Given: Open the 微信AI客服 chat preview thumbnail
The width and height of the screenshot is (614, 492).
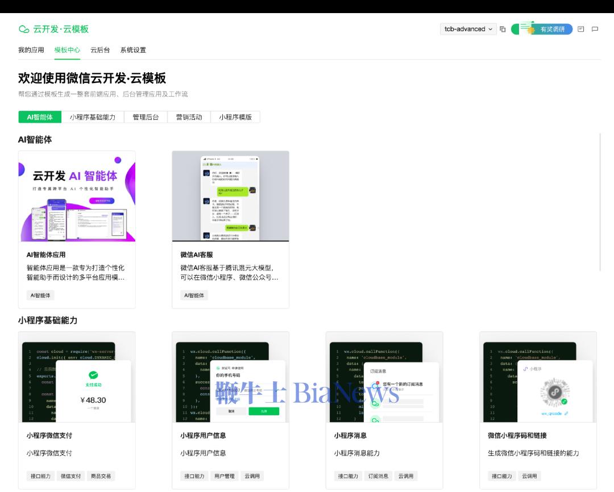Looking at the screenshot, I should pyautogui.click(x=231, y=196).
